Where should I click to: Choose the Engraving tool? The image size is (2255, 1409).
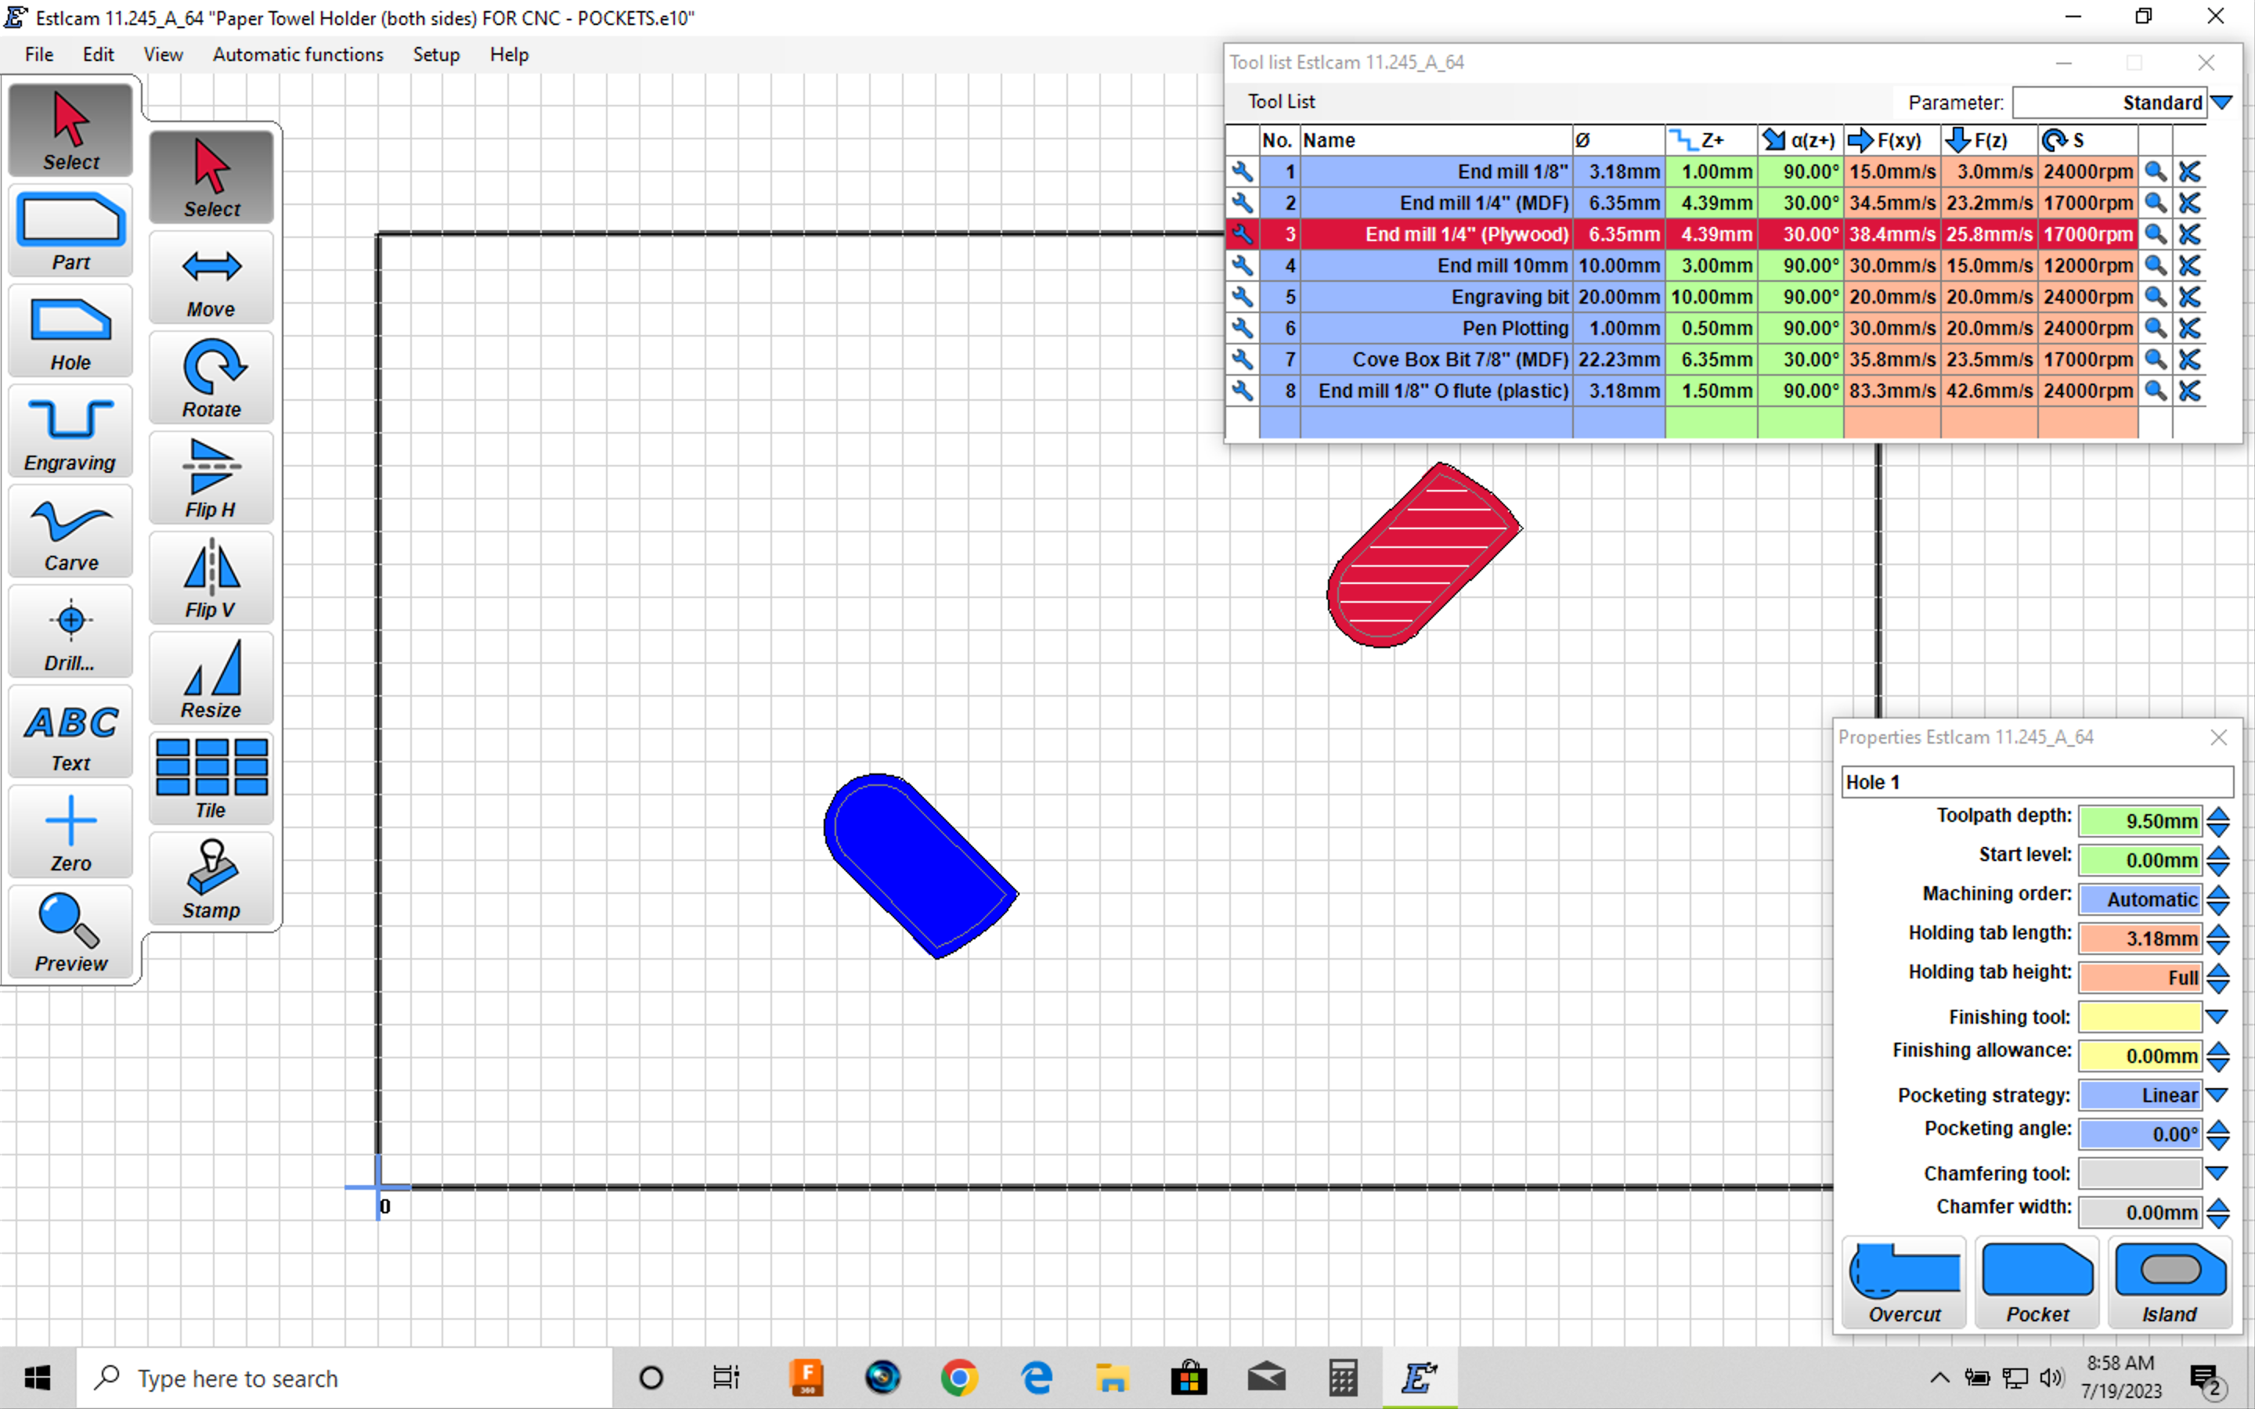[70, 434]
